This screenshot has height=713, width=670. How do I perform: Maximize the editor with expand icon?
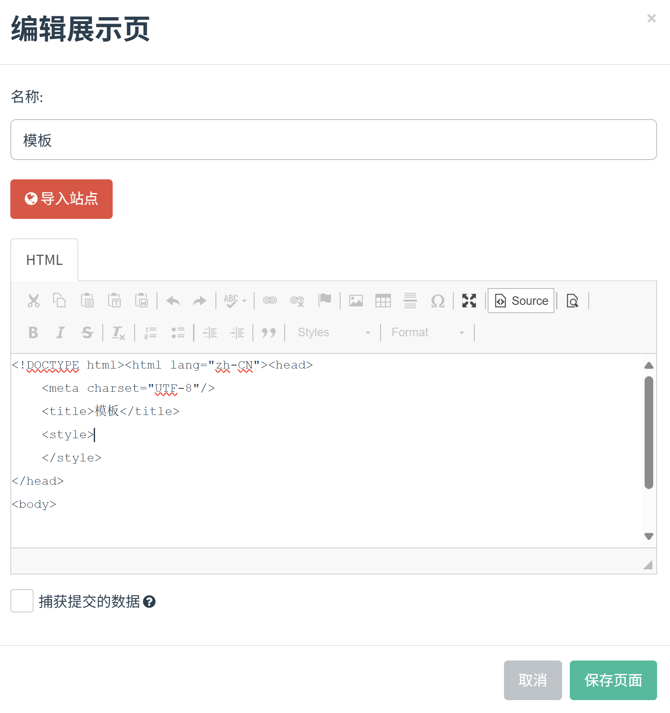pyautogui.click(x=469, y=301)
